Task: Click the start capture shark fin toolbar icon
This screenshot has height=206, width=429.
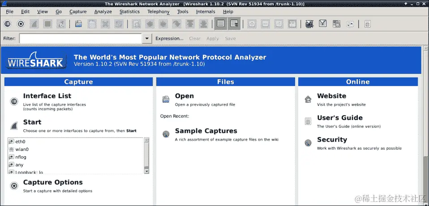Action: point(34,24)
